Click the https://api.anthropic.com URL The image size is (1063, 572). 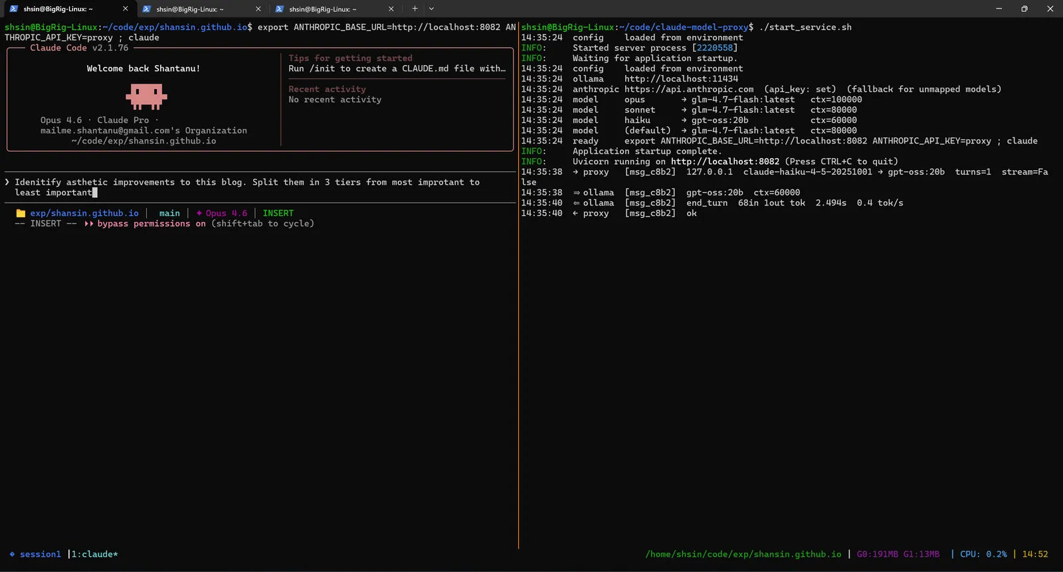click(x=689, y=89)
